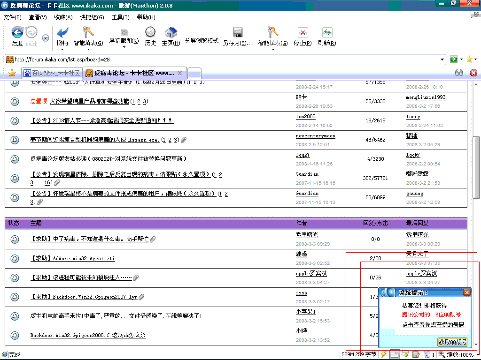
Task: Click the screen capture (屏幕截图) camera icon
Action: tap(124, 32)
